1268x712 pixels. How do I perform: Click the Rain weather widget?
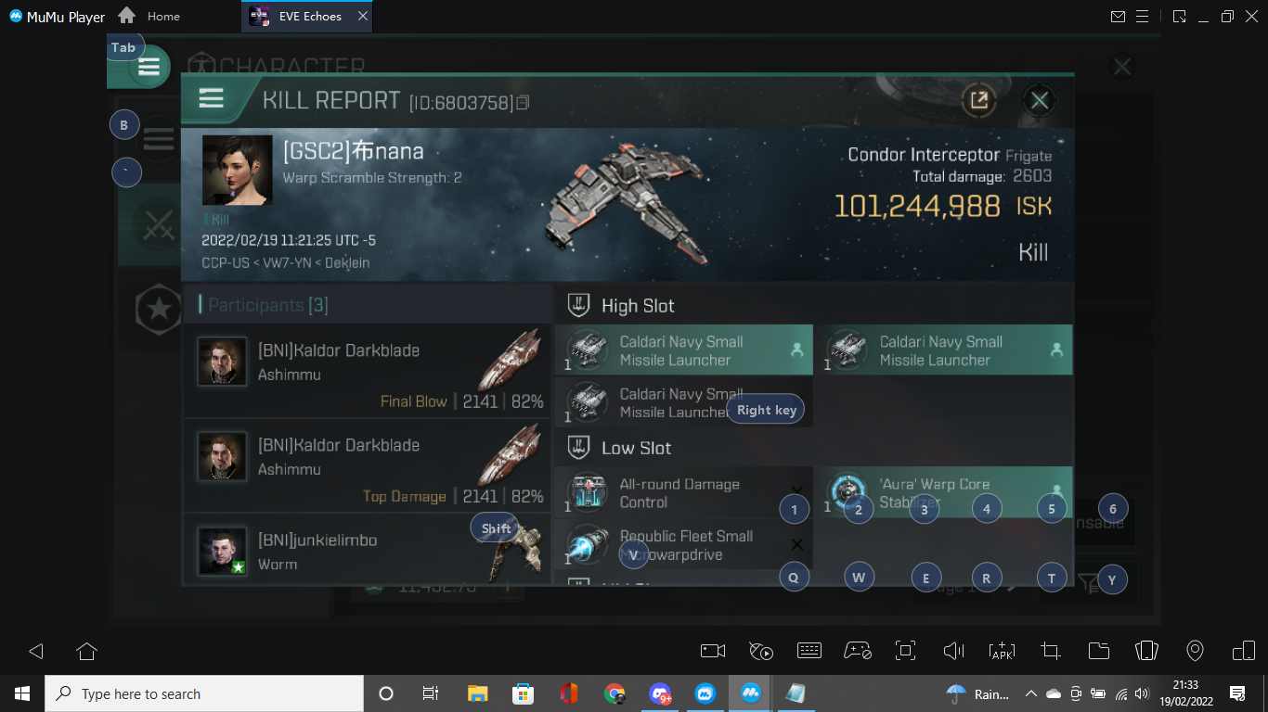pos(979,693)
